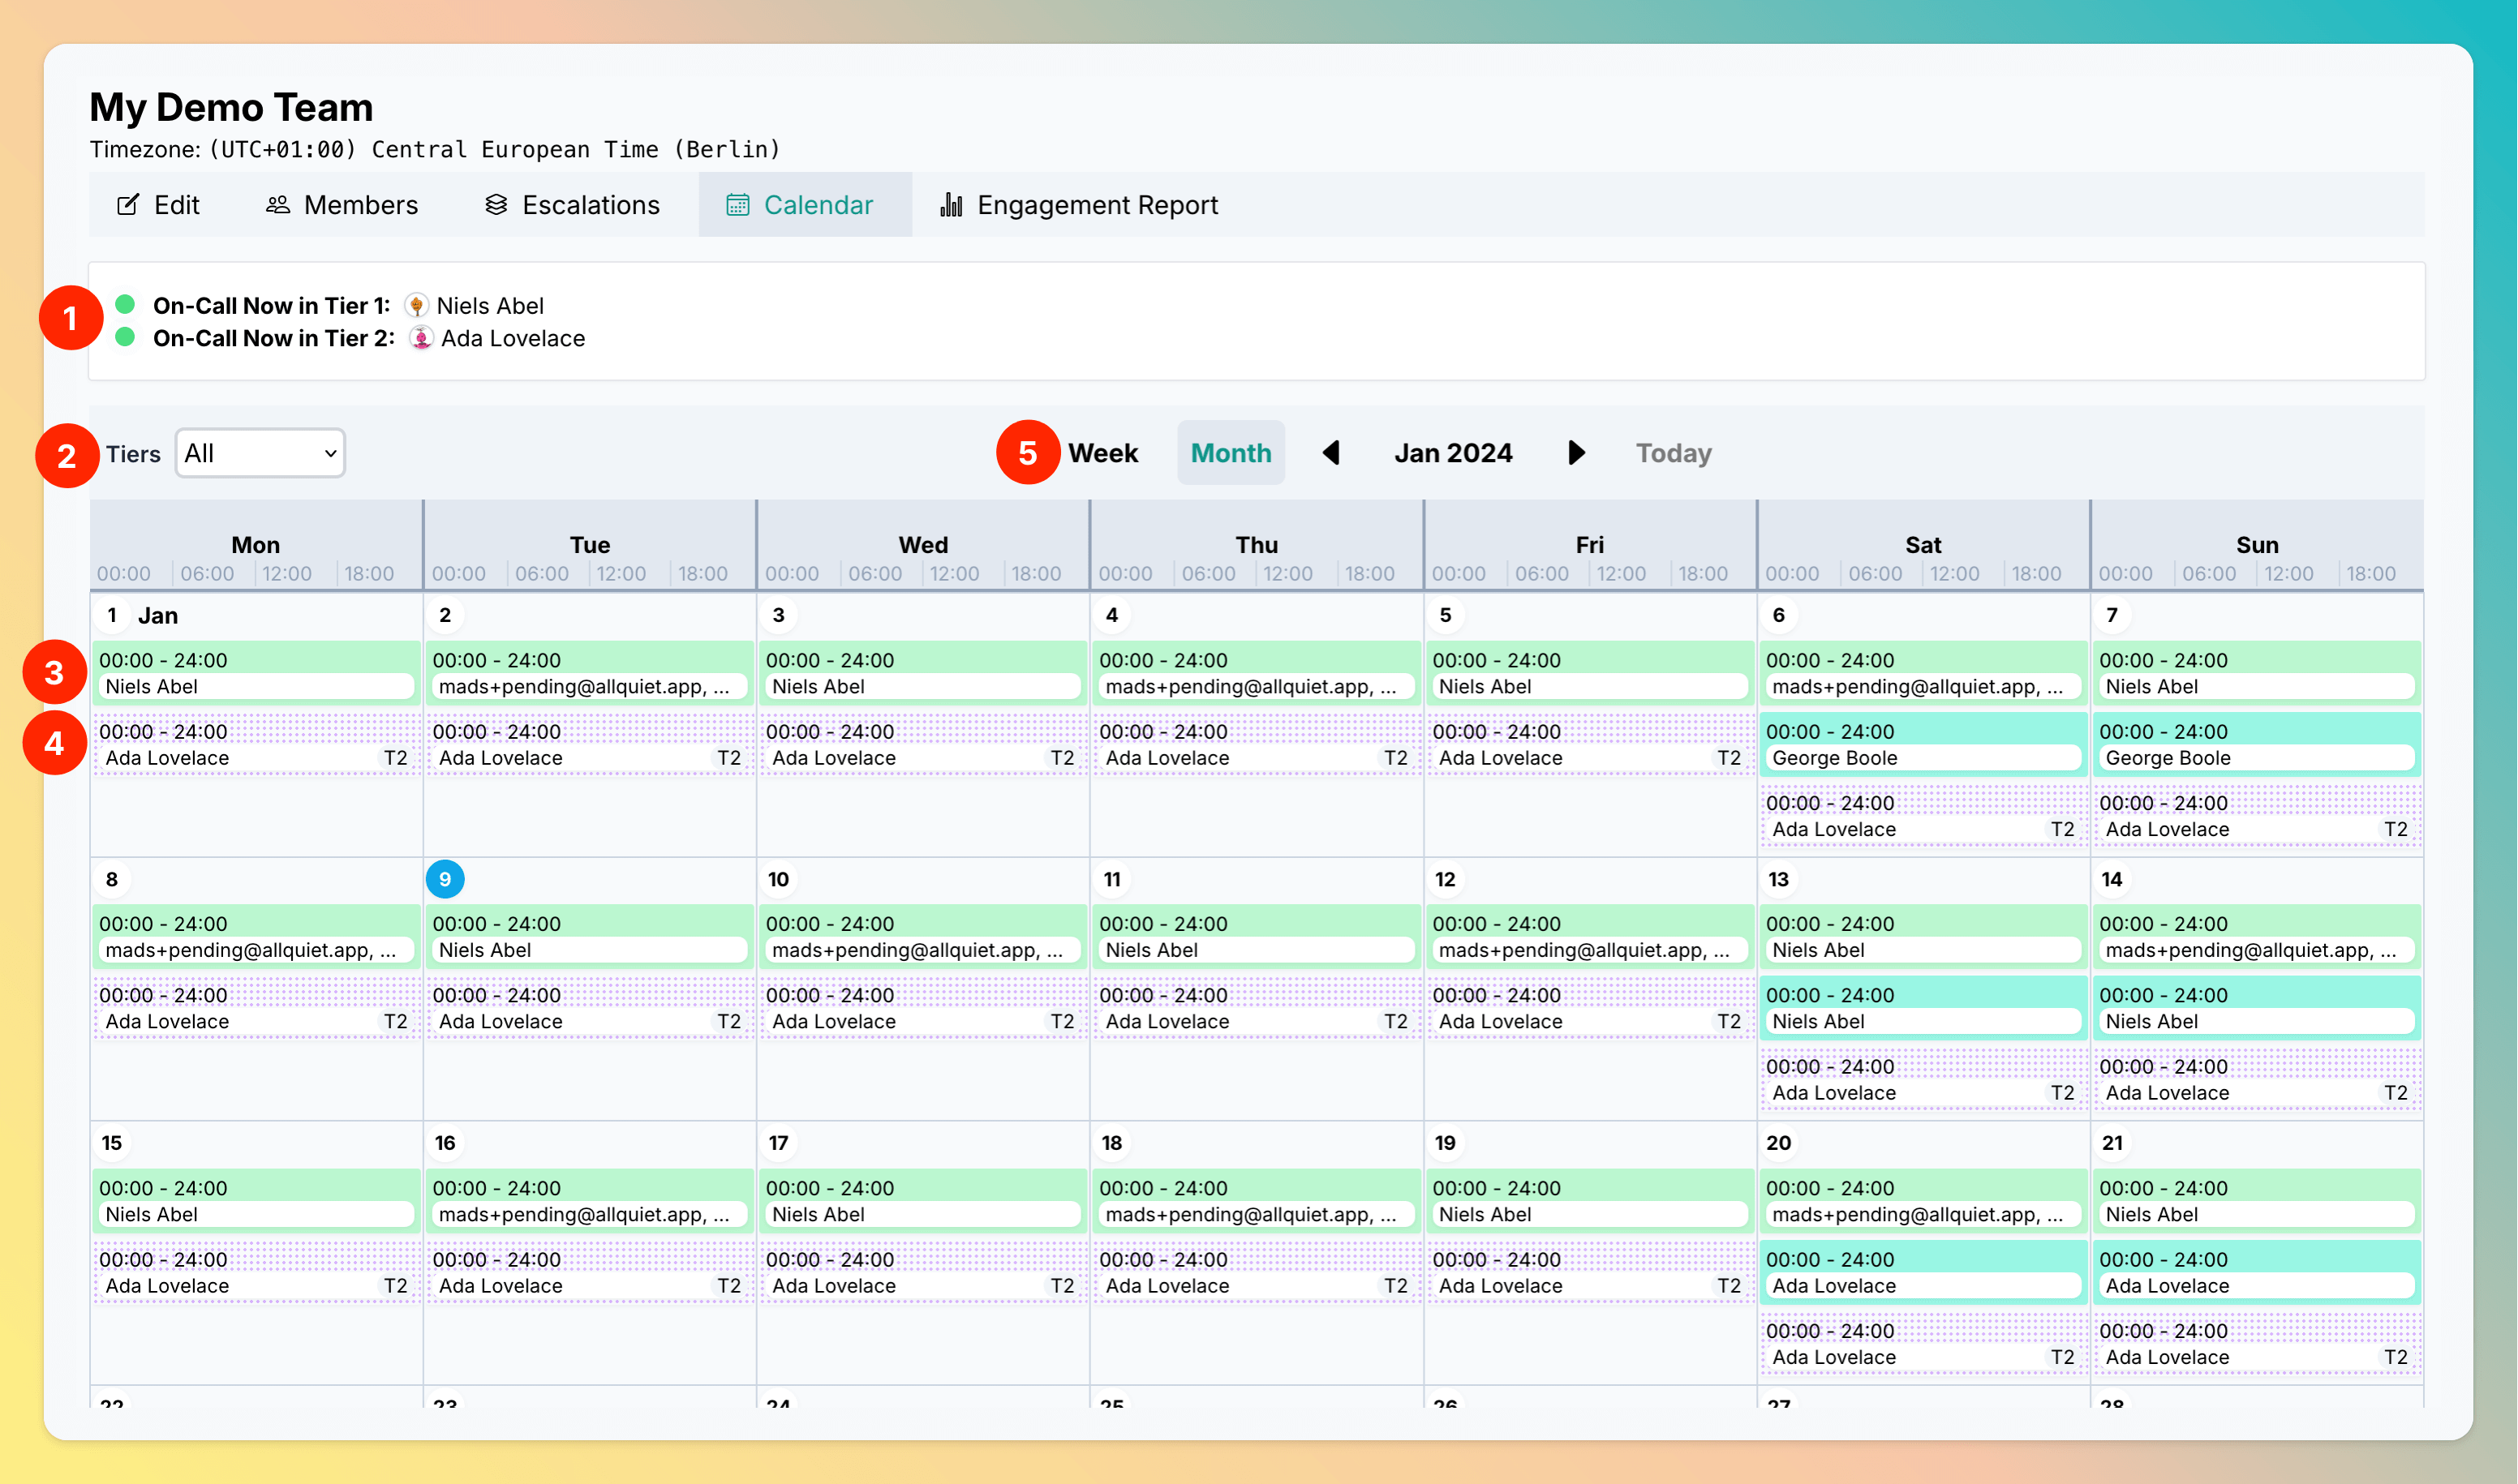The image size is (2518, 1484).
Task: Click the Engagement Report bar chart icon
Action: [x=952, y=205]
